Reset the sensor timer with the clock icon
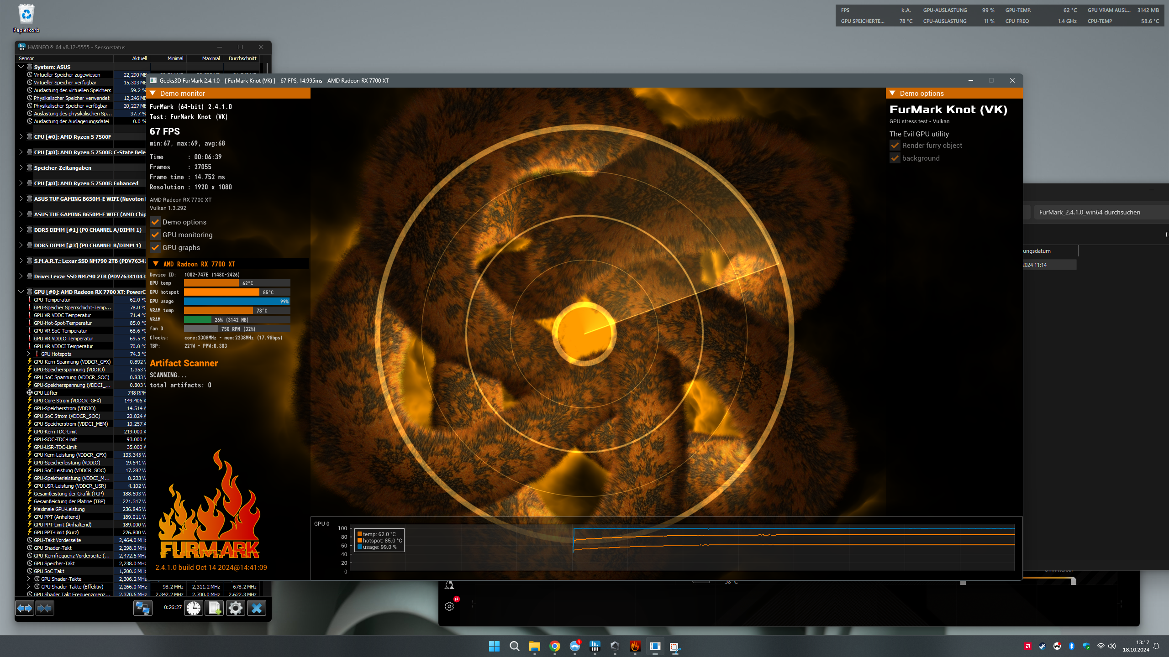 point(194,608)
